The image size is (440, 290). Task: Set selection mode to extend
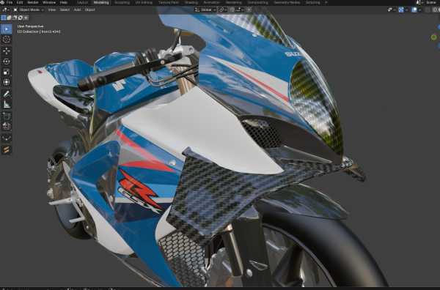point(9,18)
